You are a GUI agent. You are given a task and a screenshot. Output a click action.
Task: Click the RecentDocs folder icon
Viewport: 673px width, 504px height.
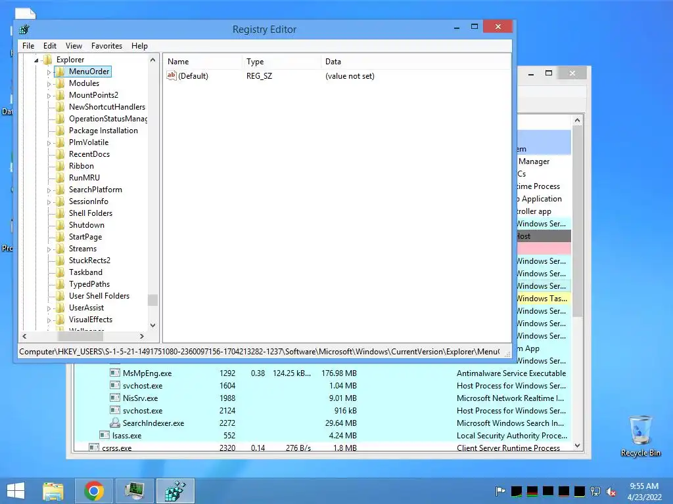(60, 154)
